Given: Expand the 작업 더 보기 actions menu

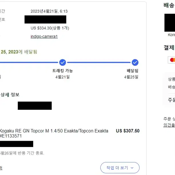Looking at the screenshot, I should (120, 168).
